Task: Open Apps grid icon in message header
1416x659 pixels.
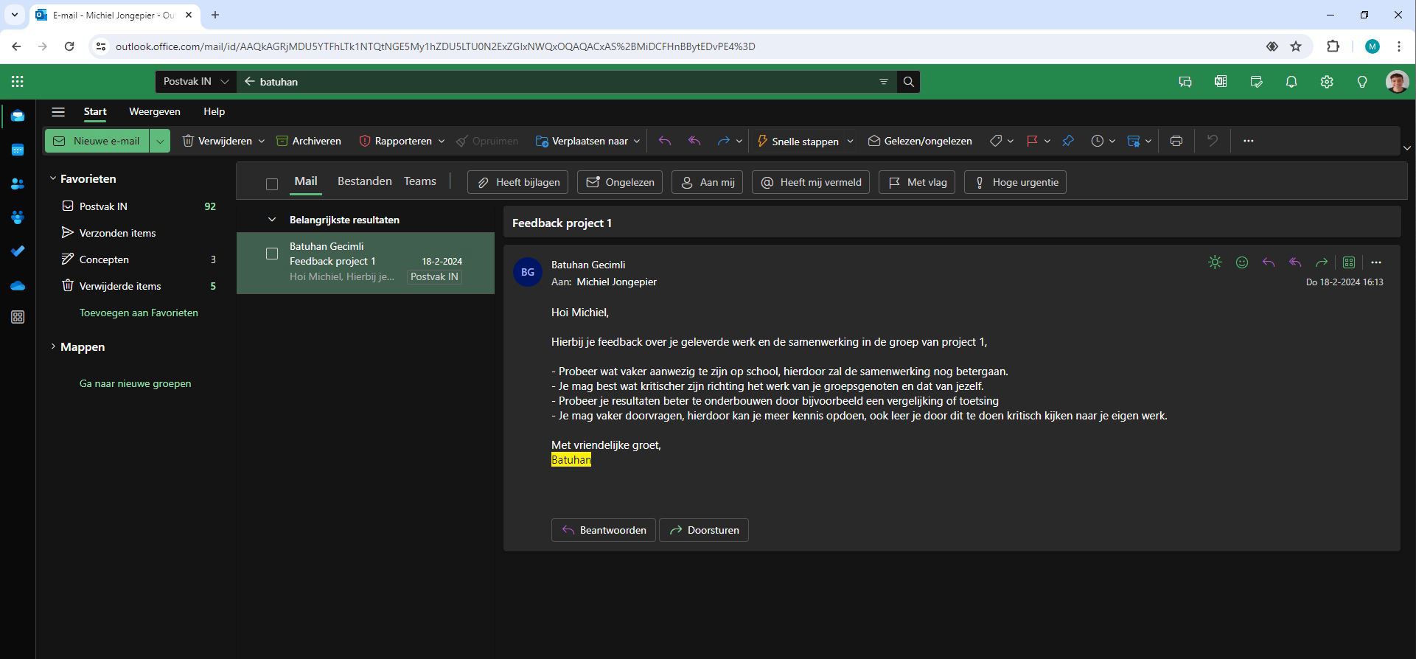Action: 1349,262
